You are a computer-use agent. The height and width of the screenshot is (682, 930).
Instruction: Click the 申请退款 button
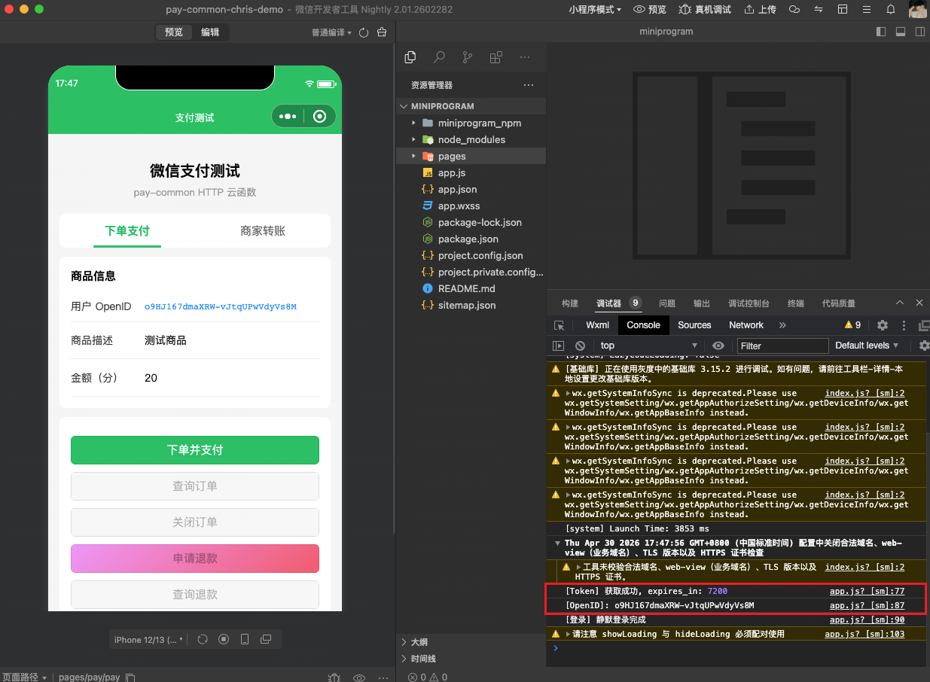(x=195, y=559)
